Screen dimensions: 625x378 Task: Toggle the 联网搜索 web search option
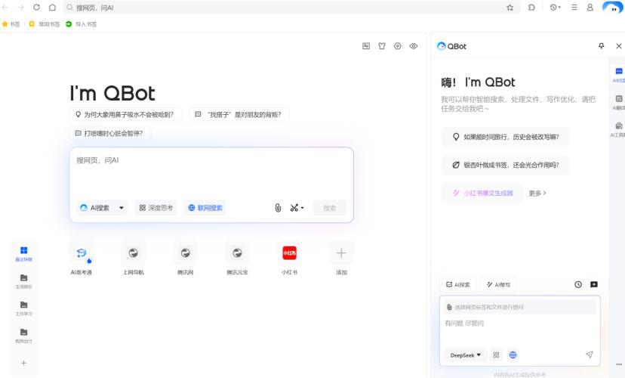pos(205,208)
